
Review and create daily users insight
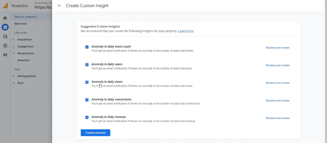click(278, 65)
